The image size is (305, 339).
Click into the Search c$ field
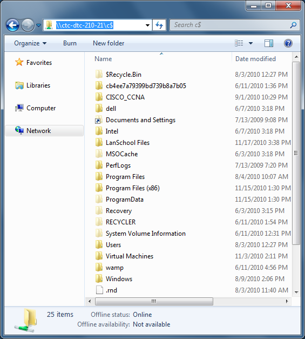click(x=231, y=25)
